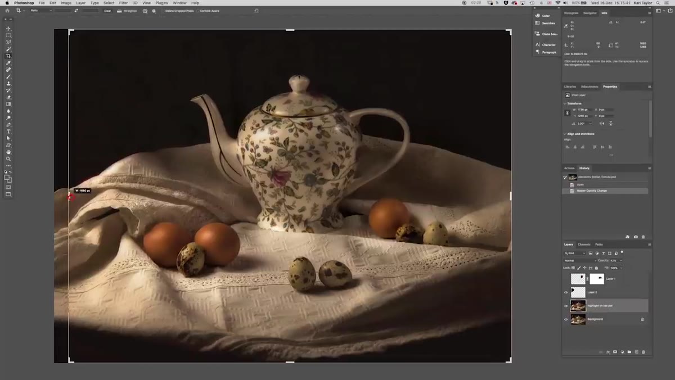Collapse the Transform section
This screenshot has height=380, width=675.
point(565,103)
